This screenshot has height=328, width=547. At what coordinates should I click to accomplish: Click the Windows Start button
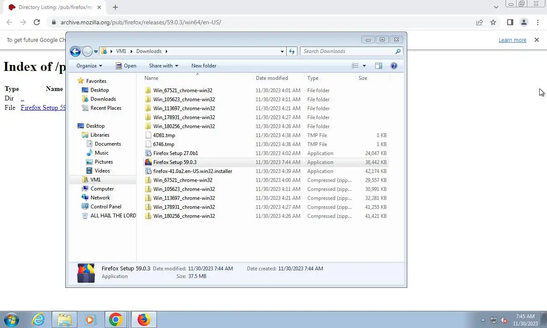[x=12, y=319]
